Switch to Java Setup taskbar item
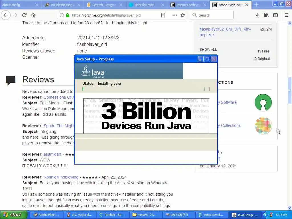This screenshot has height=219, width=292. click(245, 215)
